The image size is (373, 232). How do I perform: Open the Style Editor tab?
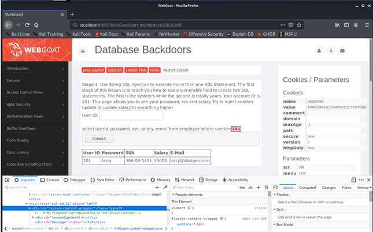(102, 180)
